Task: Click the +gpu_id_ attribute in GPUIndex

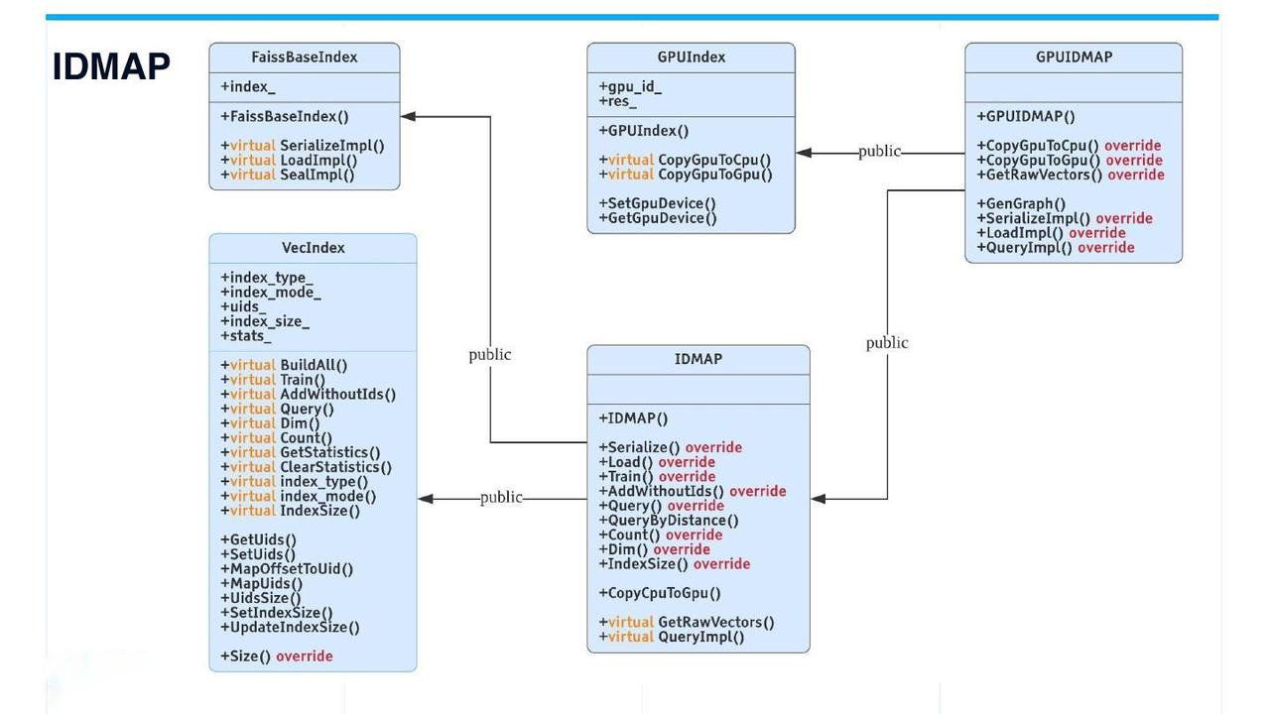Action: pyautogui.click(x=630, y=87)
